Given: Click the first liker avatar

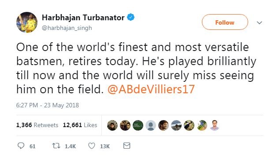Looking at the screenshot, I should (x=112, y=125).
